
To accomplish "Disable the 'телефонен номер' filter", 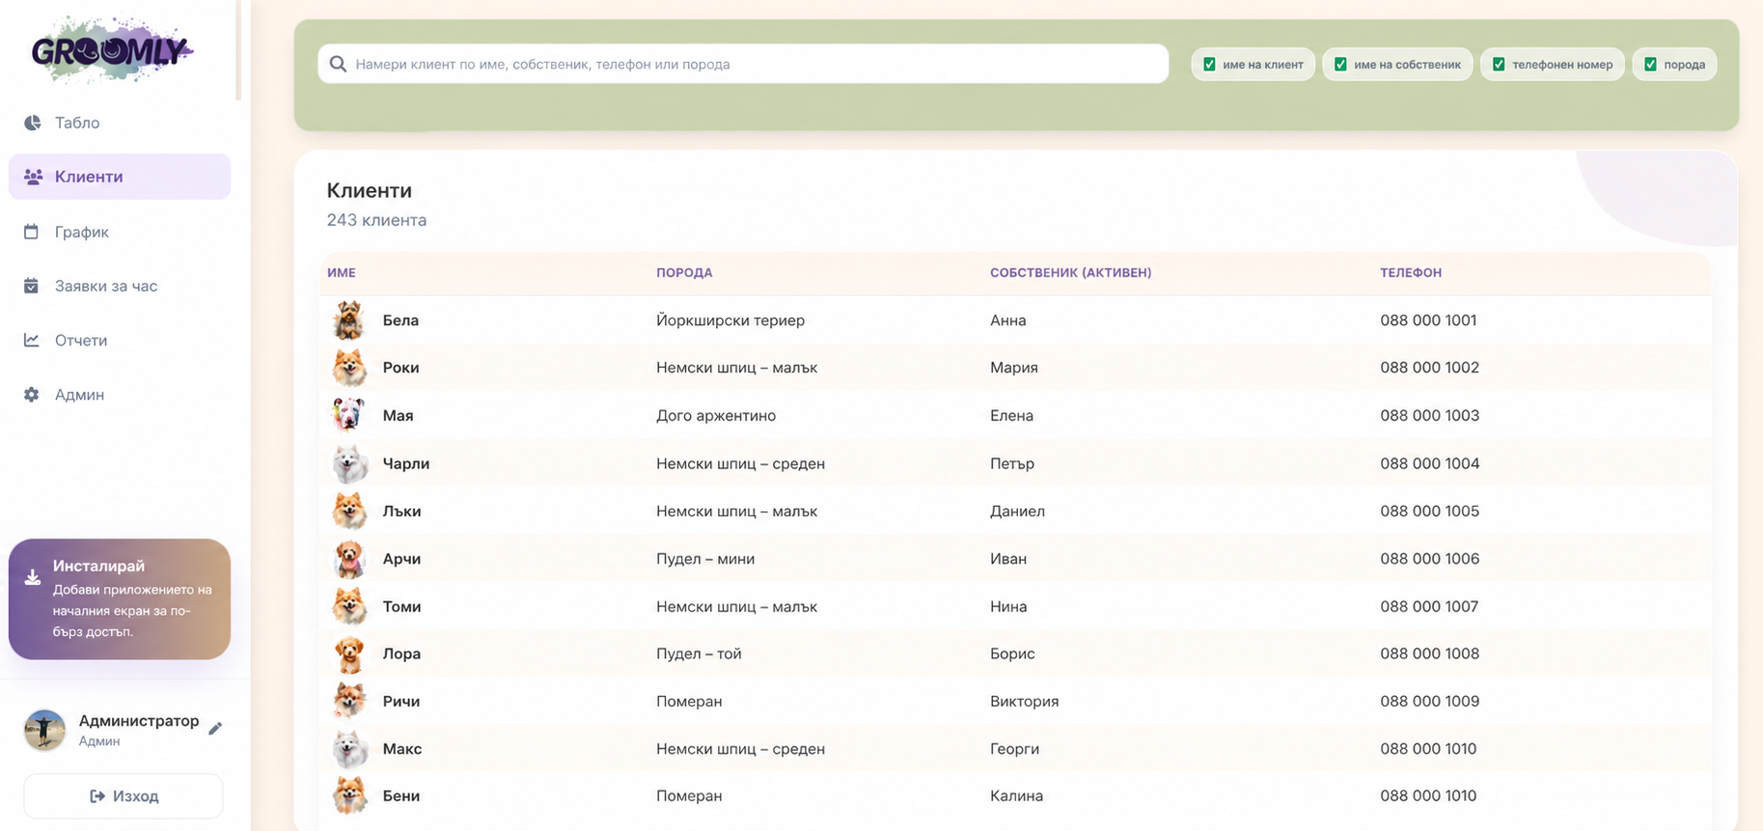I will pyautogui.click(x=1499, y=65).
